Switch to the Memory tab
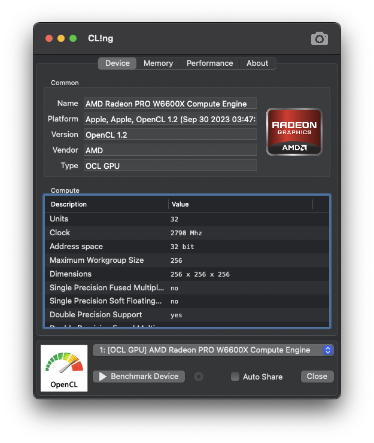Image resolution: width=374 pixels, height=443 pixels. click(x=158, y=63)
